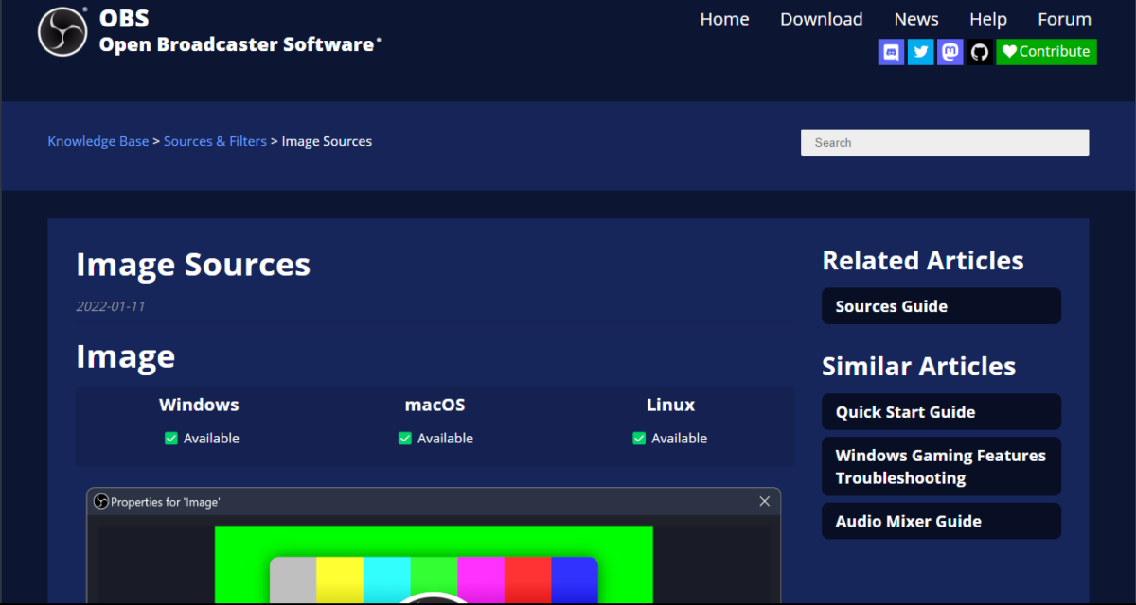Open the Audio Mixer Guide article
The width and height of the screenshot is (1136, 605).
point(941,521)
